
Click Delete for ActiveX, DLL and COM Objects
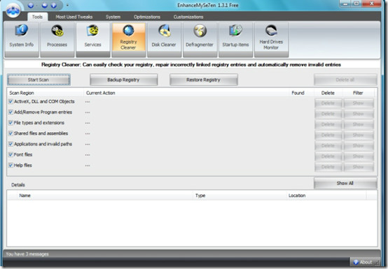click(x=328, y=103)
